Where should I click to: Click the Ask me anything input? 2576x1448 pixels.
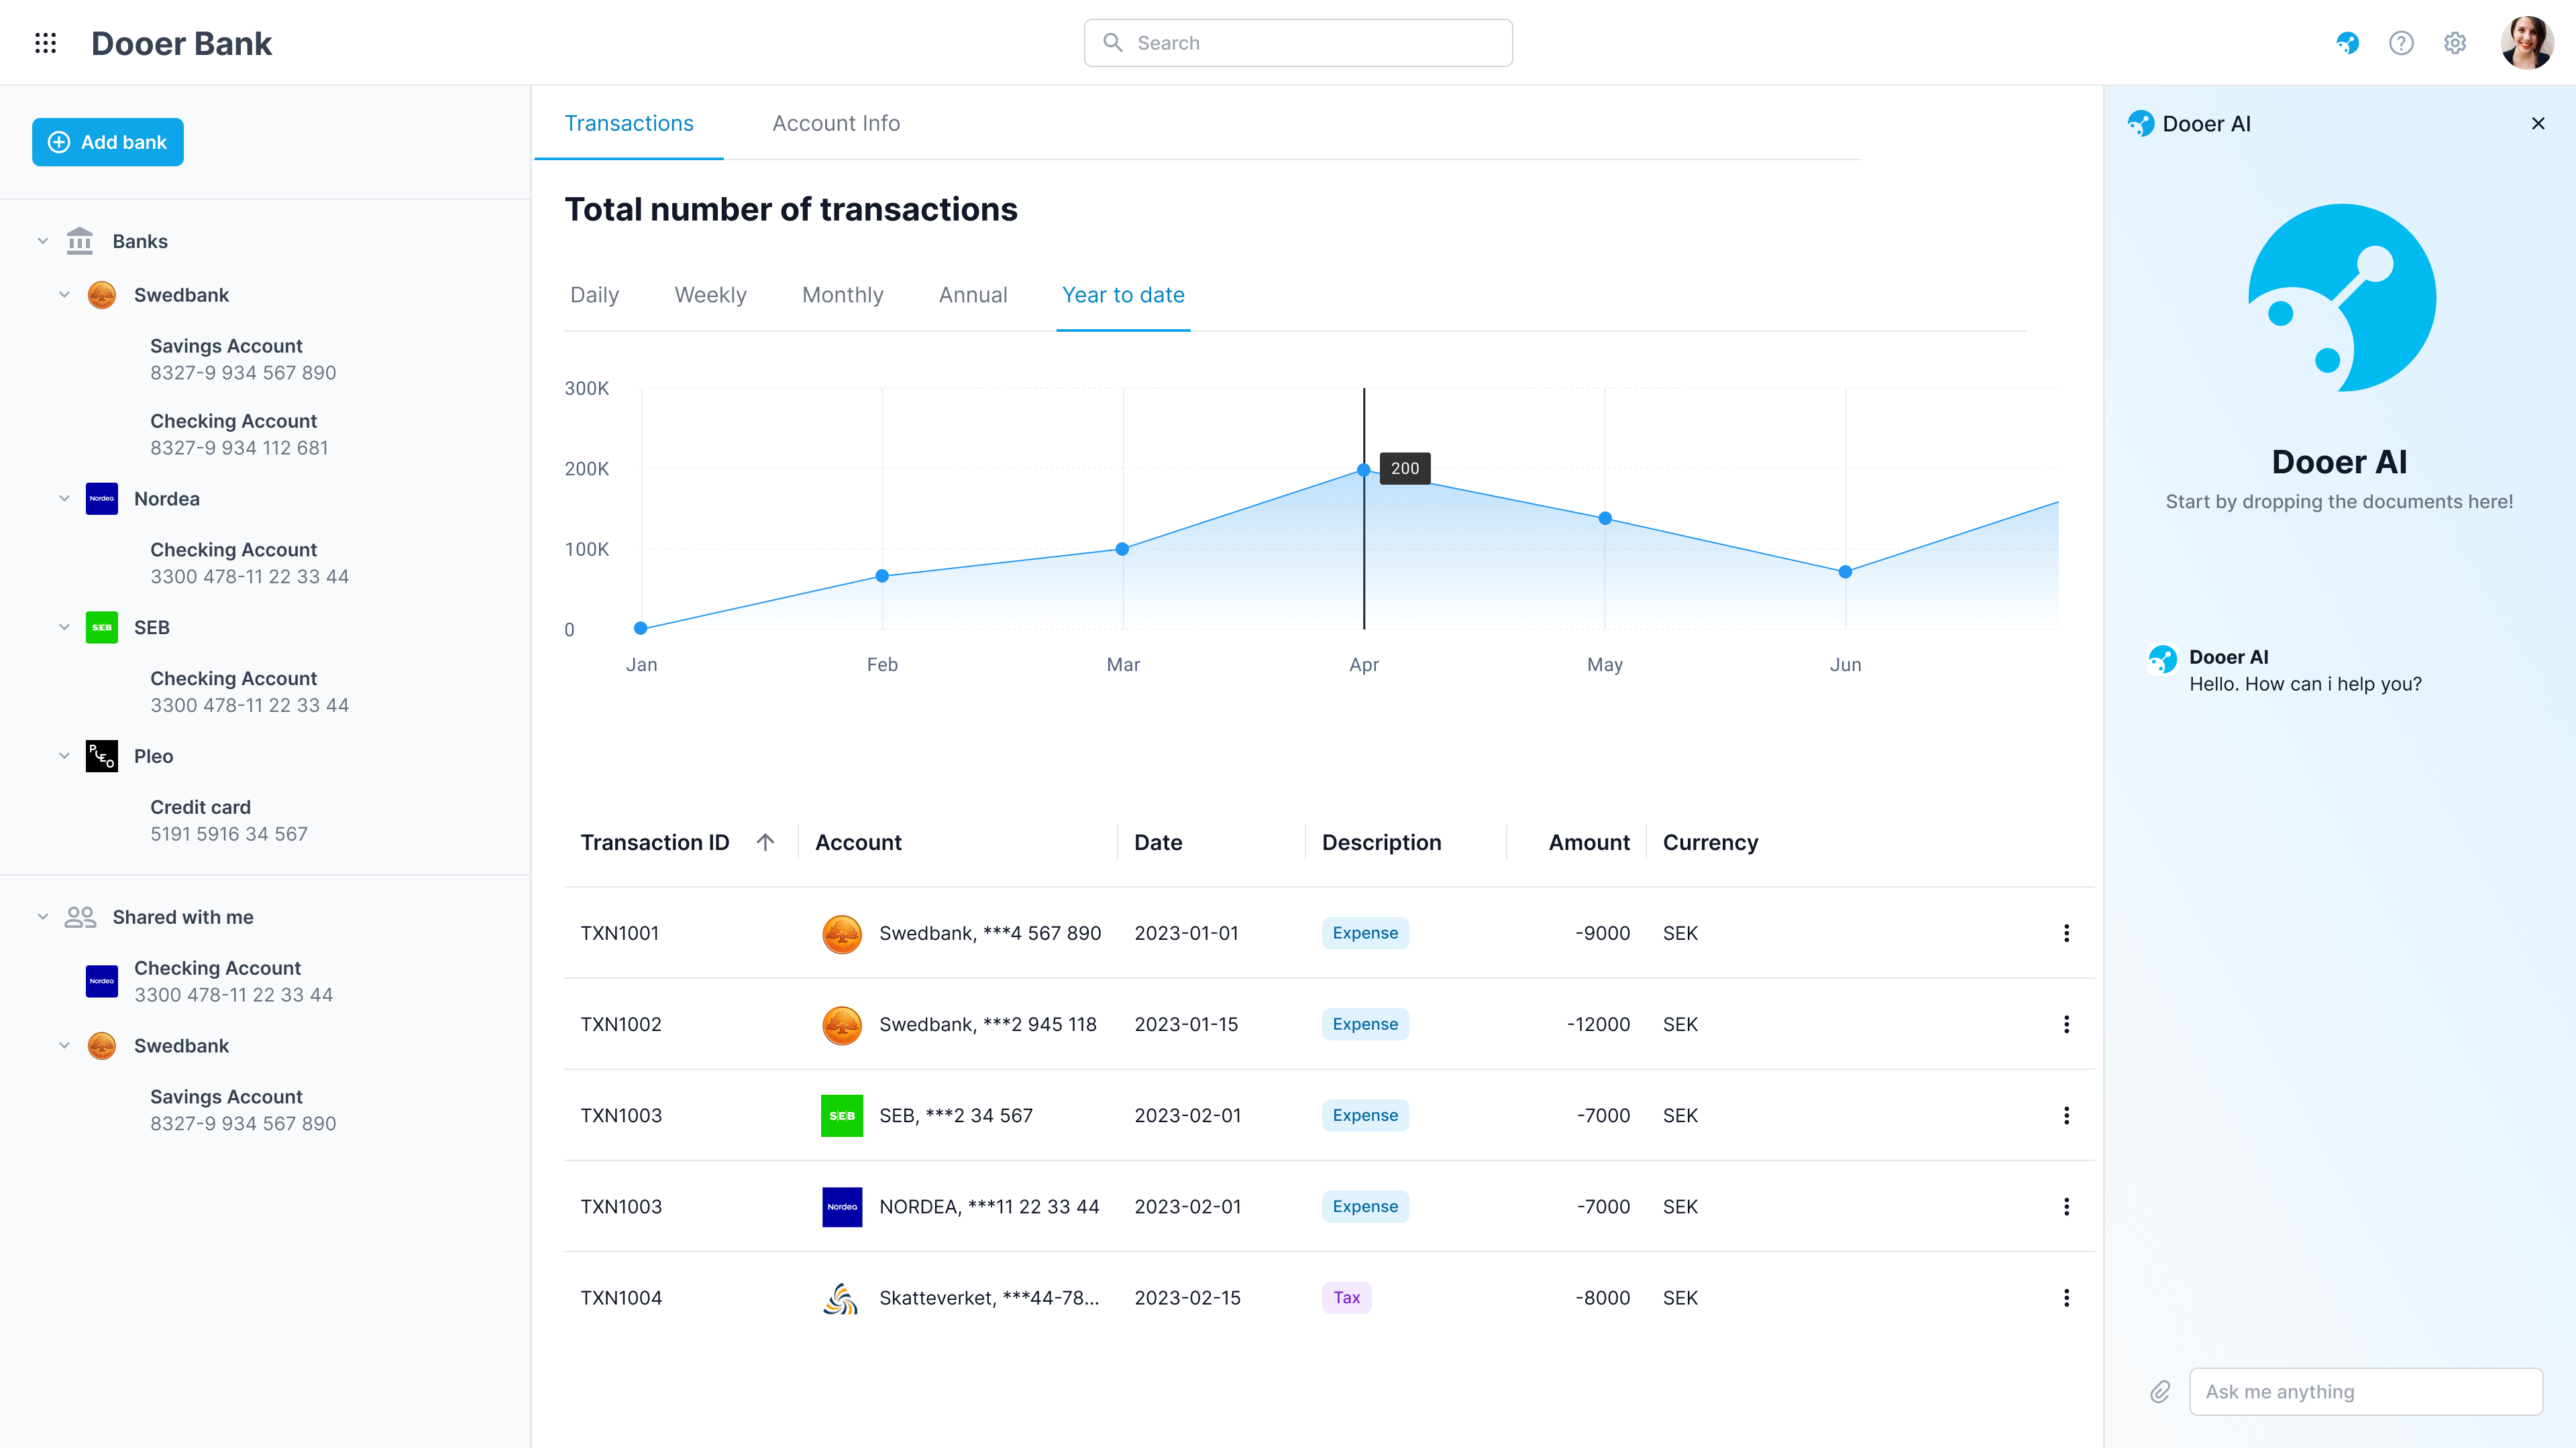coord(2365,1392)
